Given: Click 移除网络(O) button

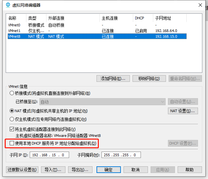Looking at the screenshot, I should 149,78.
